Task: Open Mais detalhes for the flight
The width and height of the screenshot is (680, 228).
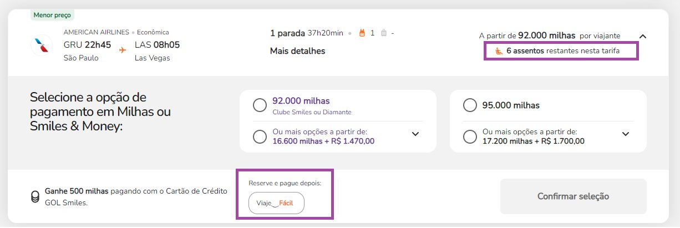Action: [x=297, y=51]
